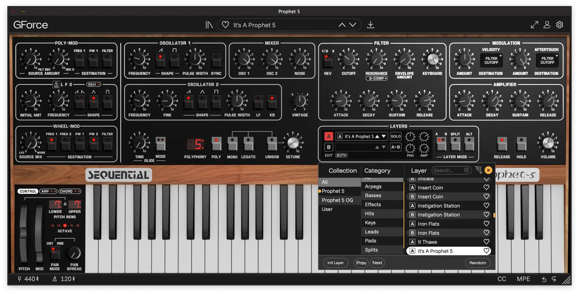Click the tuning fork icon

(x=20, y=279)
